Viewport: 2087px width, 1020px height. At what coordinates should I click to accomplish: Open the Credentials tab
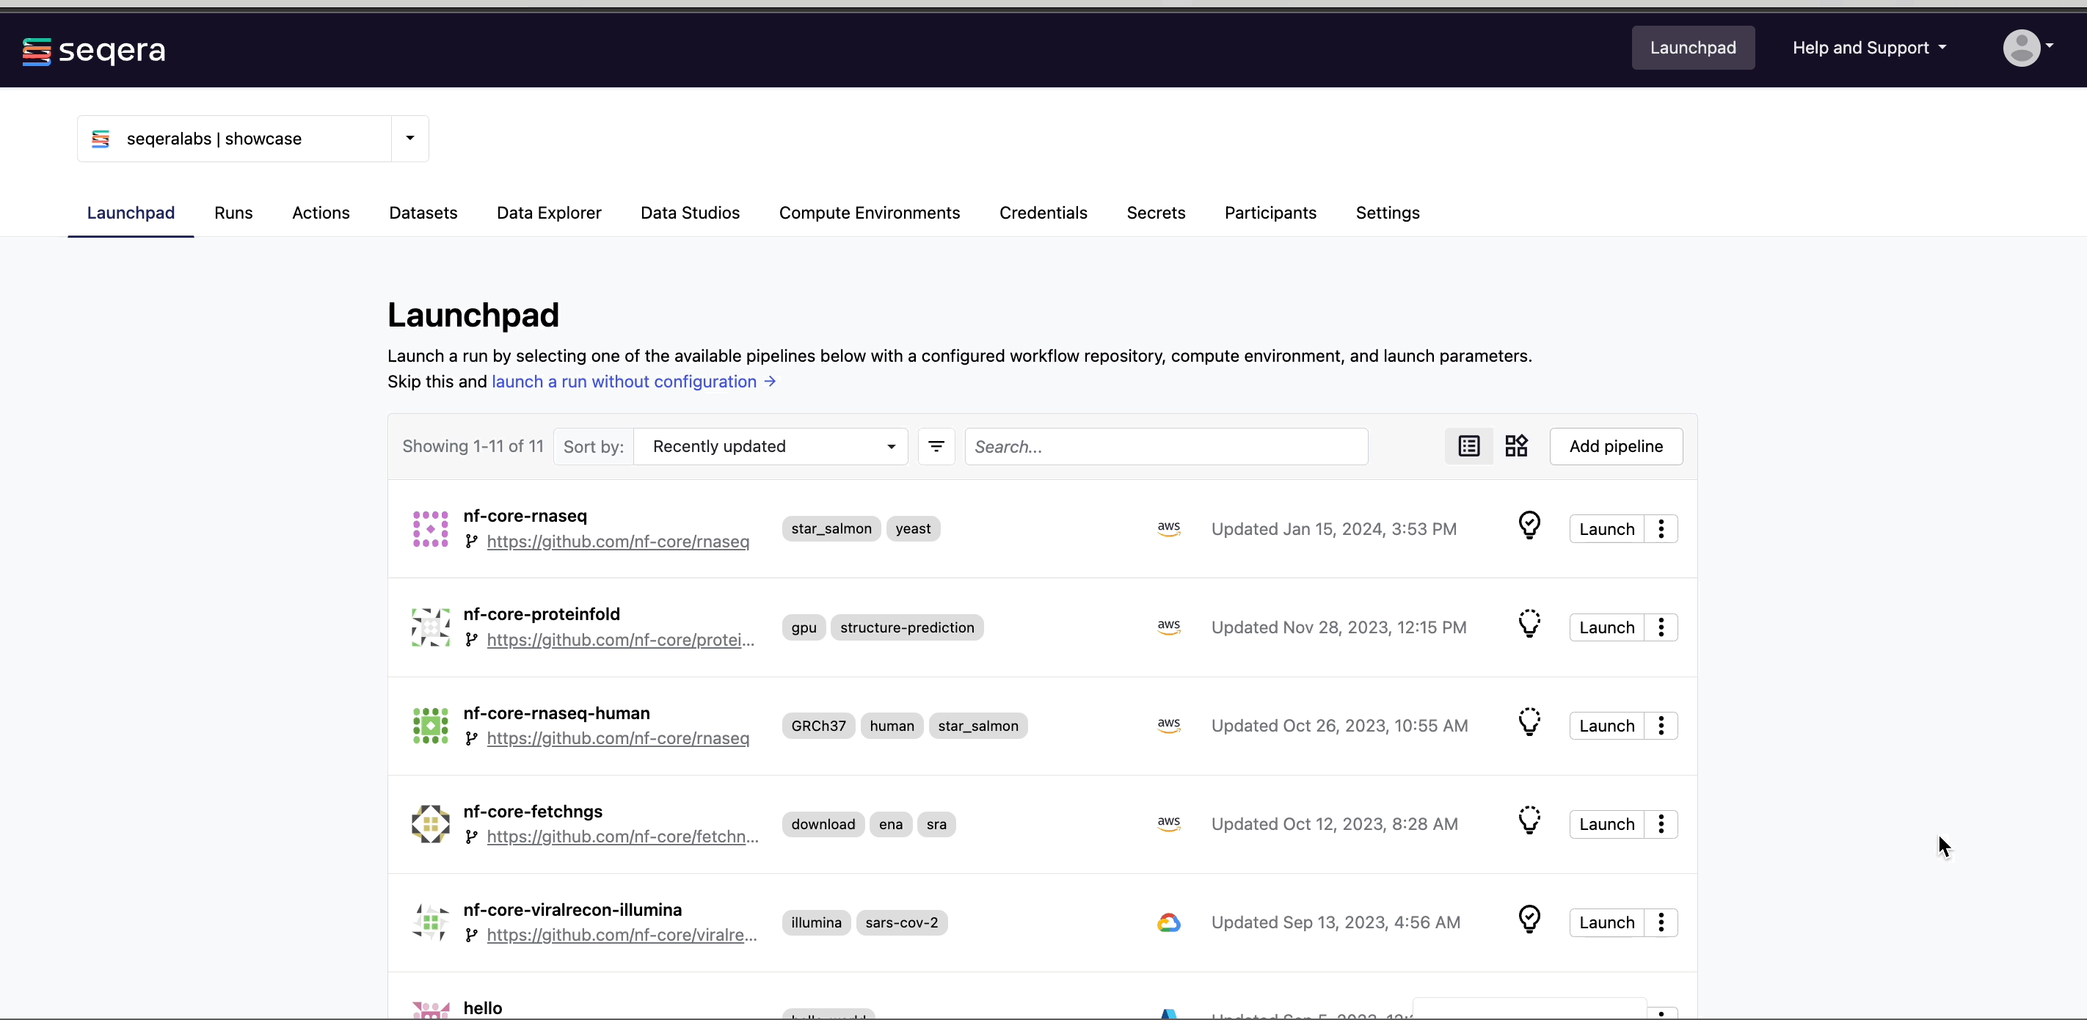1043,212
